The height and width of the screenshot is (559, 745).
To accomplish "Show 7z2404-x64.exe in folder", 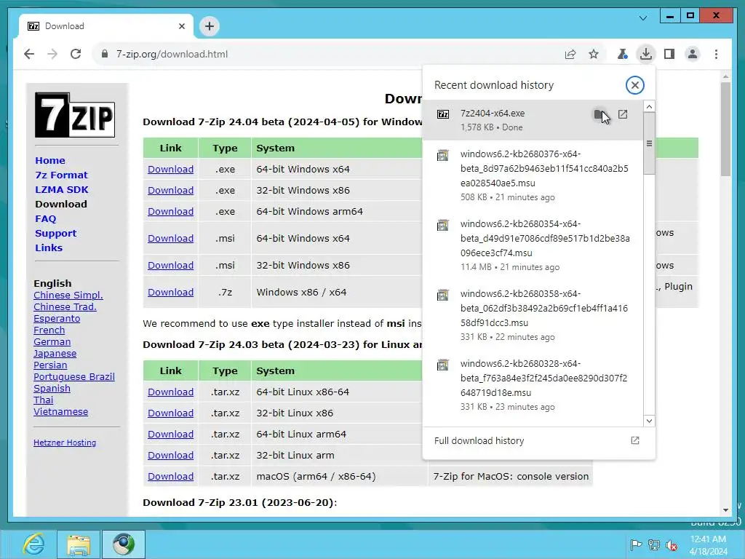I will pos(599,114).
